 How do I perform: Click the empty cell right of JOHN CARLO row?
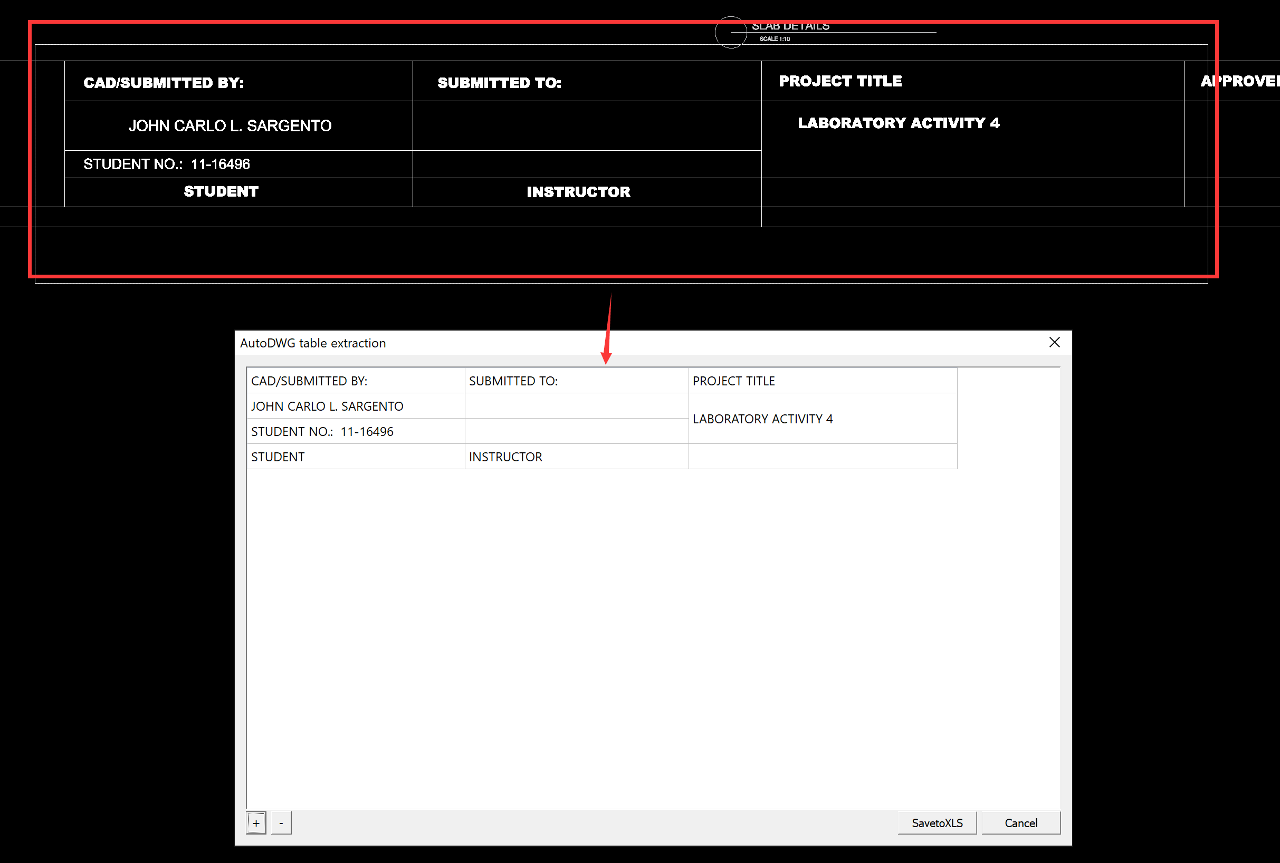(576, 406)
